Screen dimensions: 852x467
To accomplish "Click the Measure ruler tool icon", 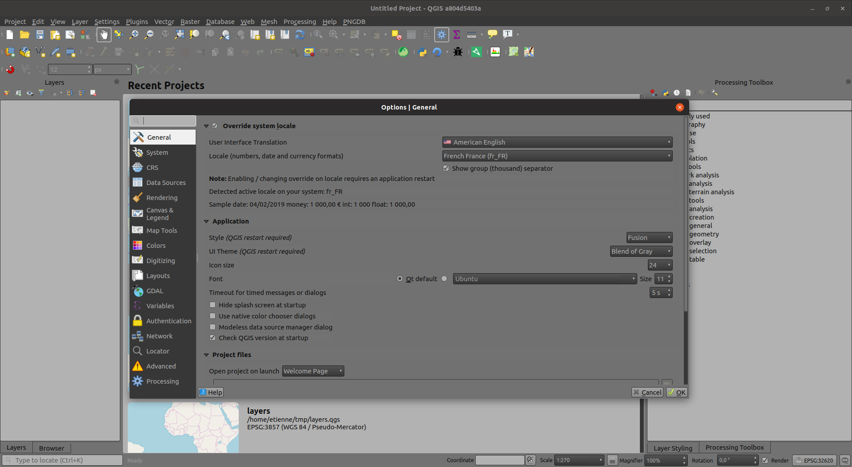I will point(472,35).
